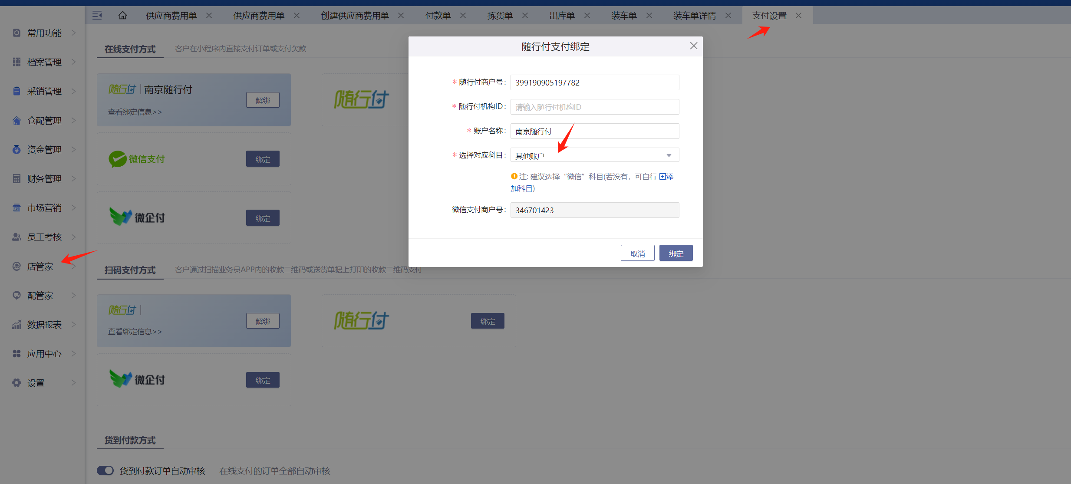The height and width of the screenshot is (484, 1071).
Task: Open 资金管理 money bag icon
Action: (x=16, y=150)
